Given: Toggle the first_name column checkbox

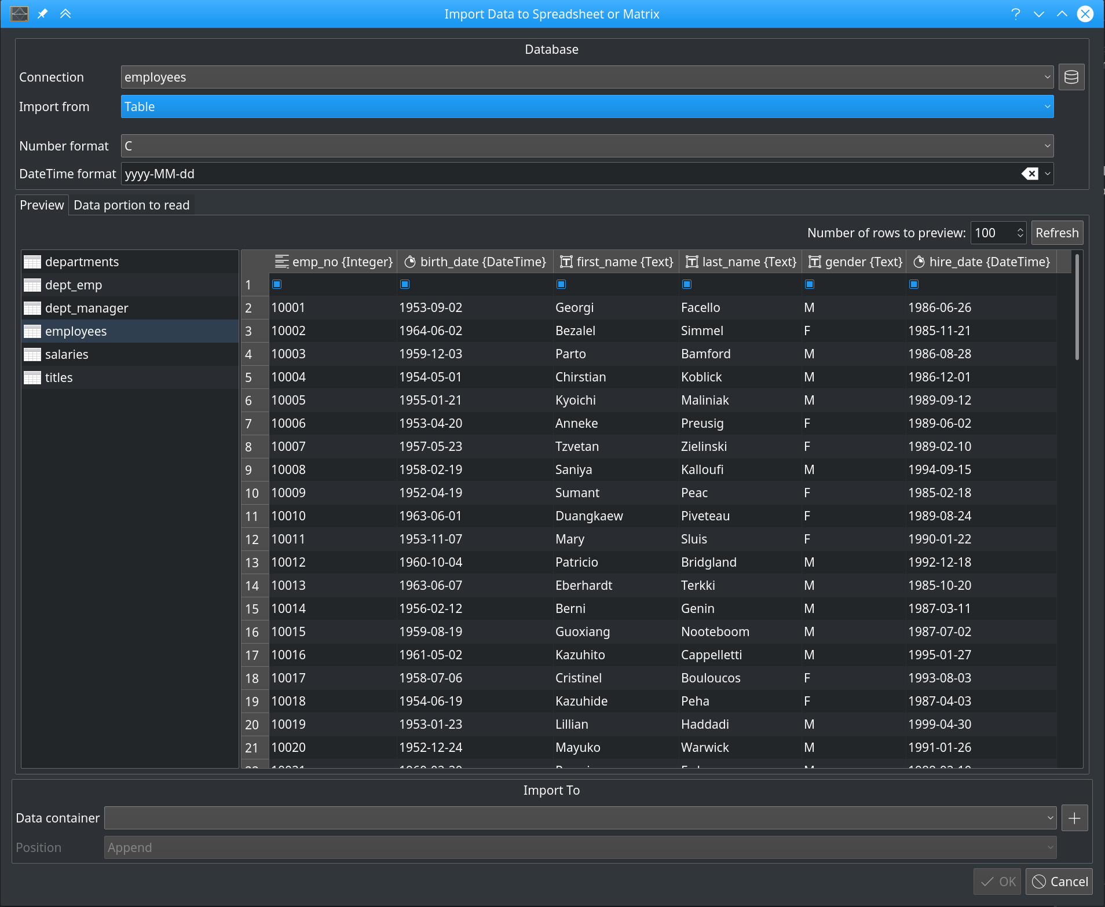Looking at the screenshot, I should tap(561, 284).
